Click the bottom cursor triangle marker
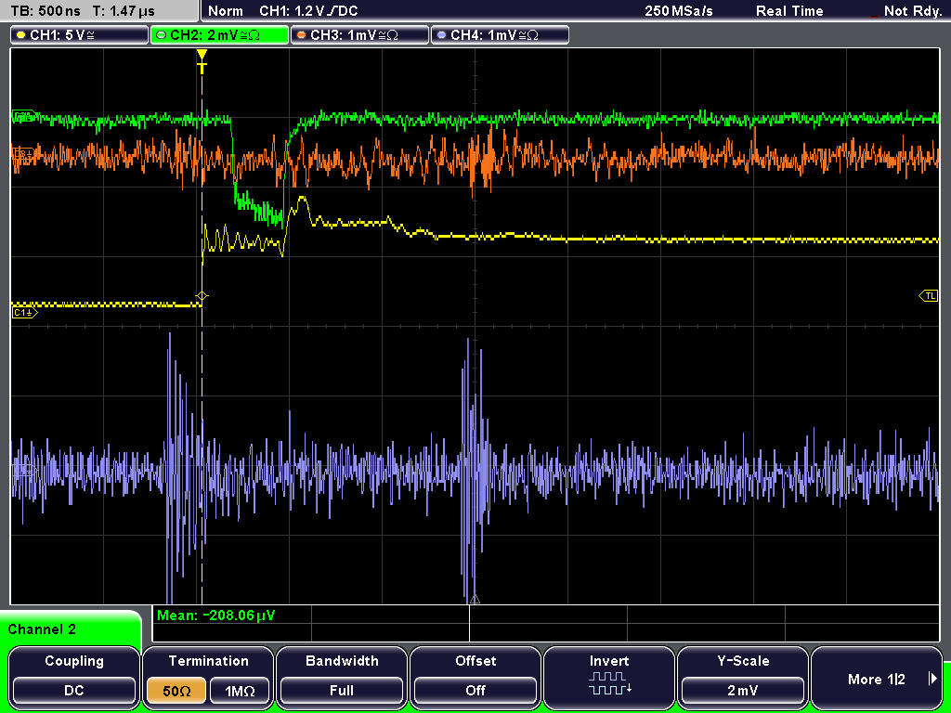This screenshot has height=713, width=951. 475,599
